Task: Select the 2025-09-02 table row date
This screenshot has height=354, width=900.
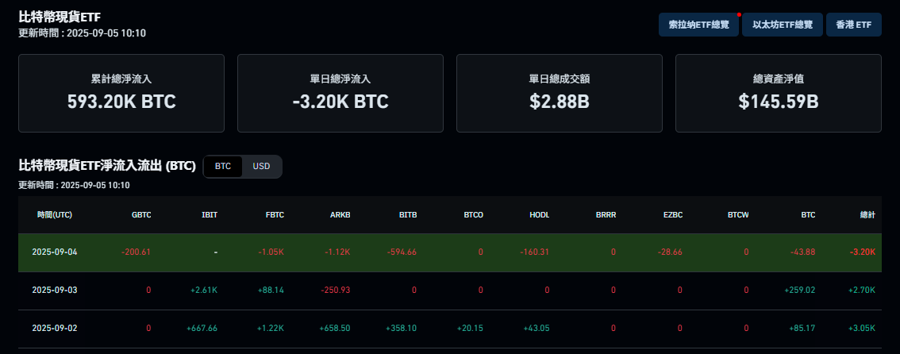Action: (x=55, y=329)
